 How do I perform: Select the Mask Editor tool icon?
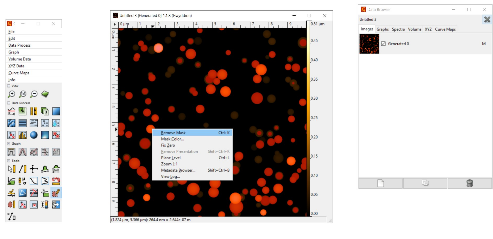coord(56,193)
